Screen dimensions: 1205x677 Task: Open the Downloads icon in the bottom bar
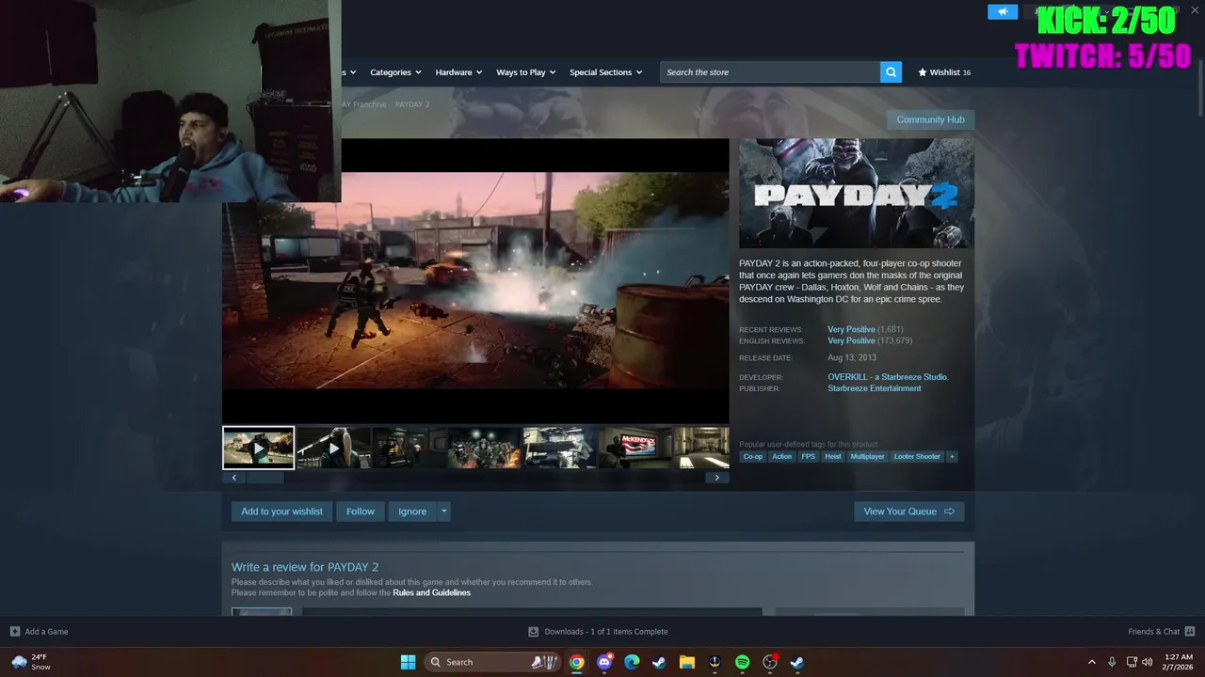(x=534, y=632)
